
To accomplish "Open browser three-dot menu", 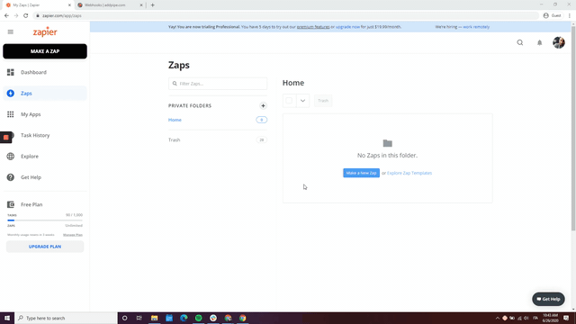I will click(570, 16).
